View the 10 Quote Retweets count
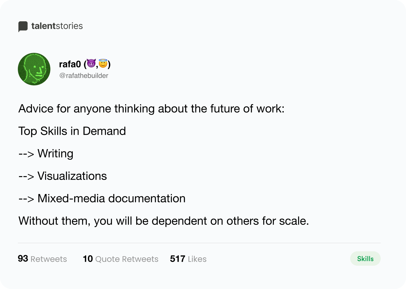 click(121, 259)
